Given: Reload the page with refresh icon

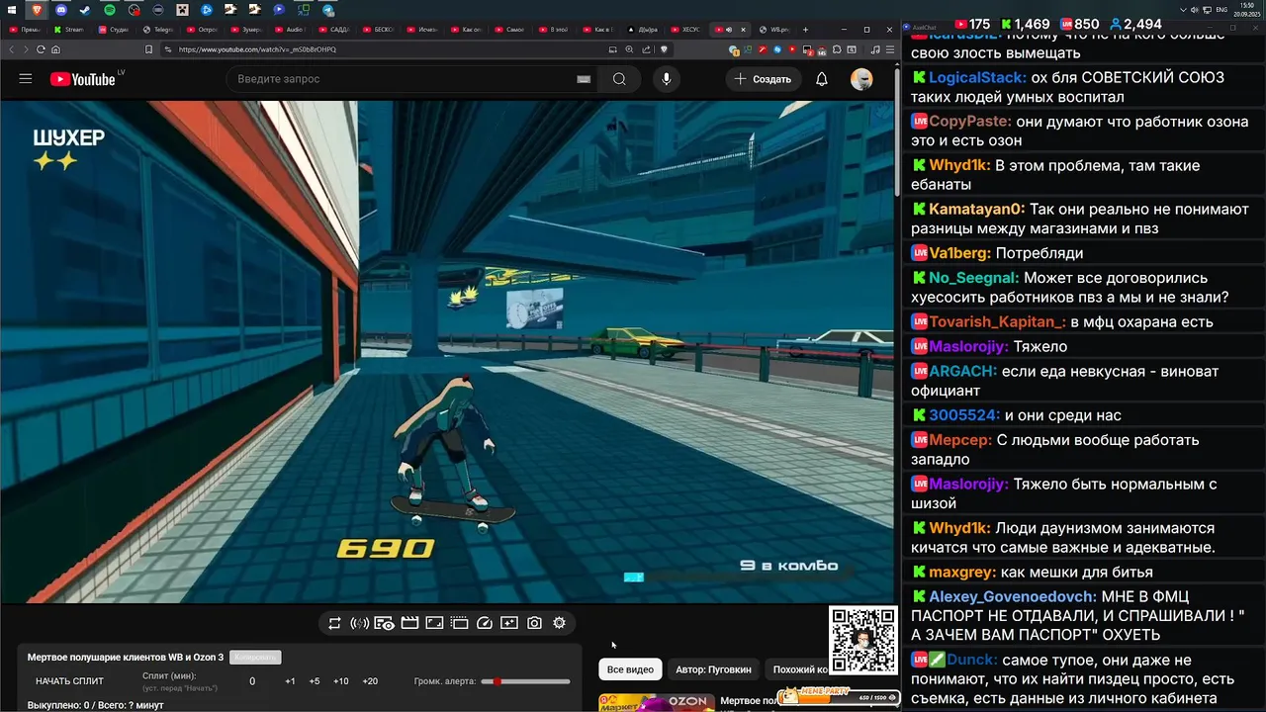Looking at the screenshot, I should pyautogui.click(x=41, y=49).
